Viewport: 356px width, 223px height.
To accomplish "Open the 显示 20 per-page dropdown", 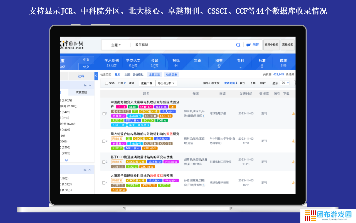I will [285, 83].
